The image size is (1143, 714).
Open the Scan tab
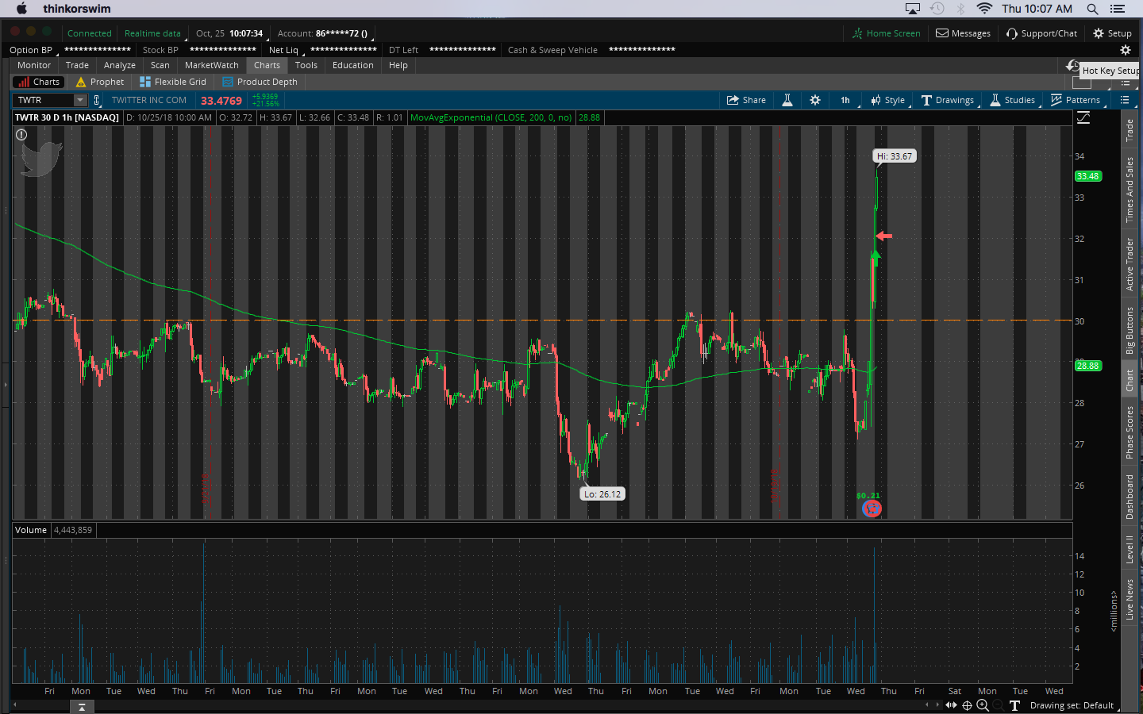[x=160, y=65]
